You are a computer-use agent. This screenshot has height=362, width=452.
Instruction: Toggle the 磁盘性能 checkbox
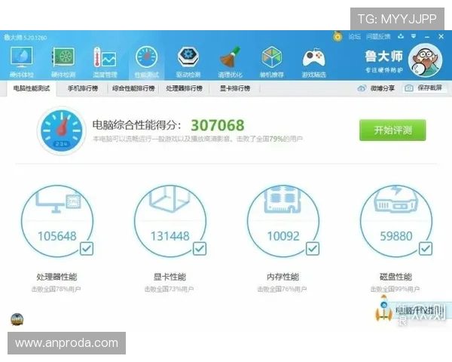click(426, 249)
